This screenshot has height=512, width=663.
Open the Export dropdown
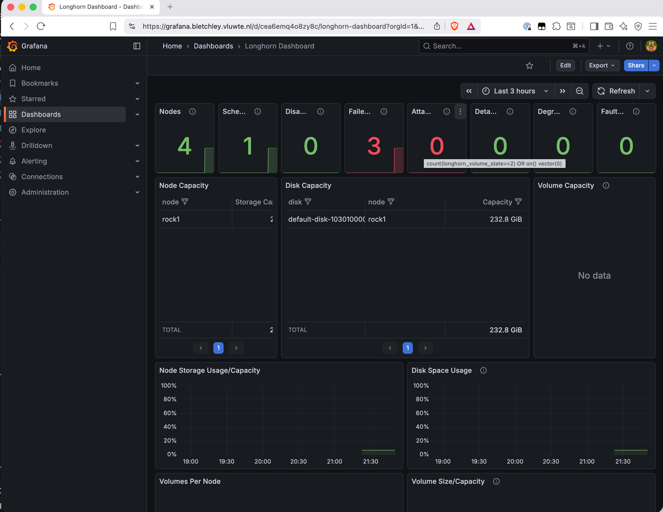tap(602, 65)
